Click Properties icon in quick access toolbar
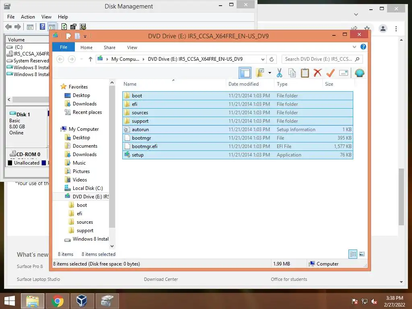Screen dimensions: 412x309 point(68,36)
